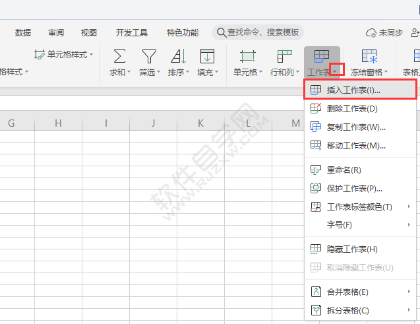Select Copy Worksheet (复制工作表) option
Screen dimensions: 420x324
pos(356,127)
